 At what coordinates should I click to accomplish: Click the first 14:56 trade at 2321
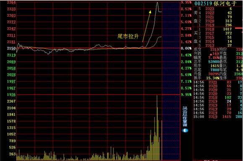click(x=218, y=82)
